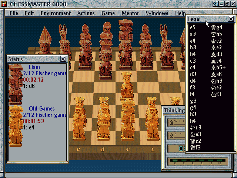Open the Edit menu

point(29,13)
